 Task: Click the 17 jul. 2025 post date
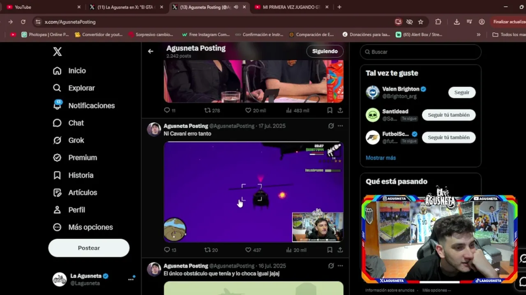(272, 126)
